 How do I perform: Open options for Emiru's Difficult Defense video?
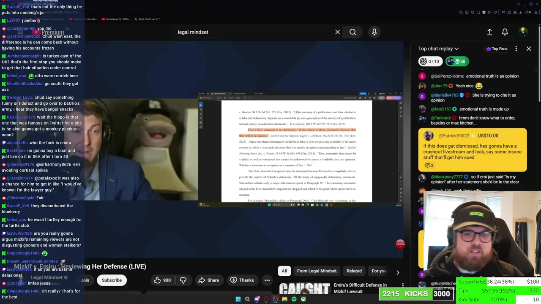click(403, 286)
